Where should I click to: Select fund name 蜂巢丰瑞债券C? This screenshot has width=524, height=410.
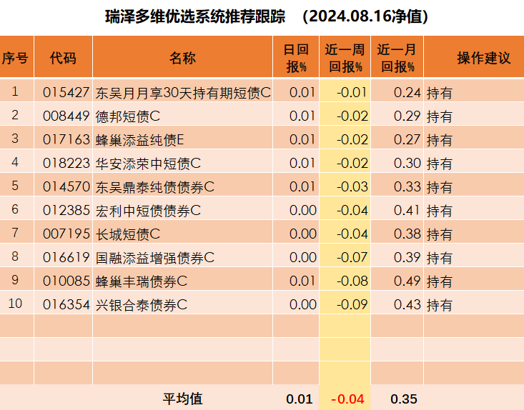click(x=142, y=281)
